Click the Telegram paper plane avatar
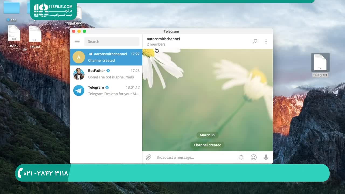 (x=79, y=91)
